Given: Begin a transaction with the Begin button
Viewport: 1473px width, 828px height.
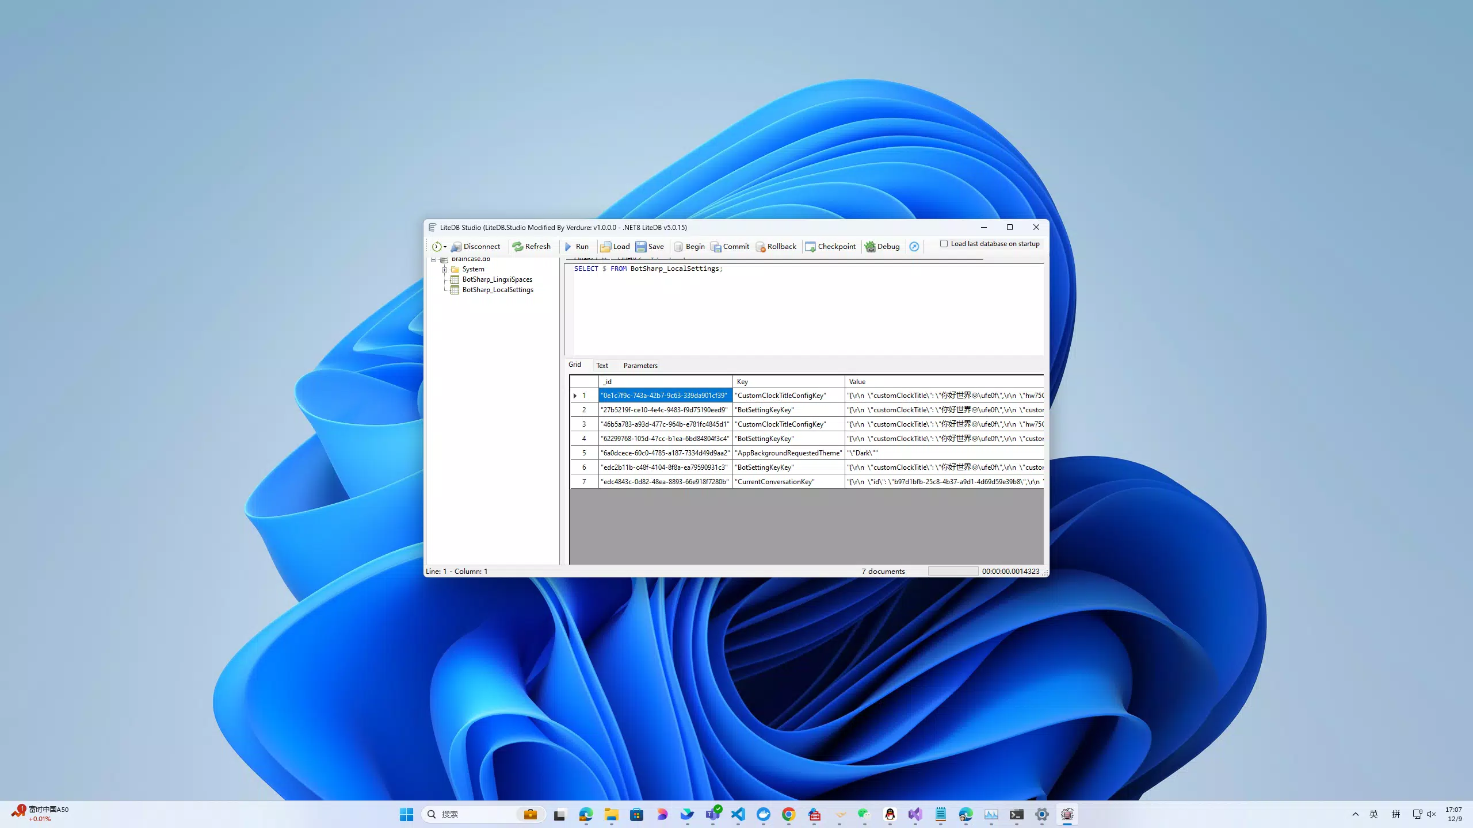Looking at the screenshot, I should pyautogui.click(x=689, y=247).
